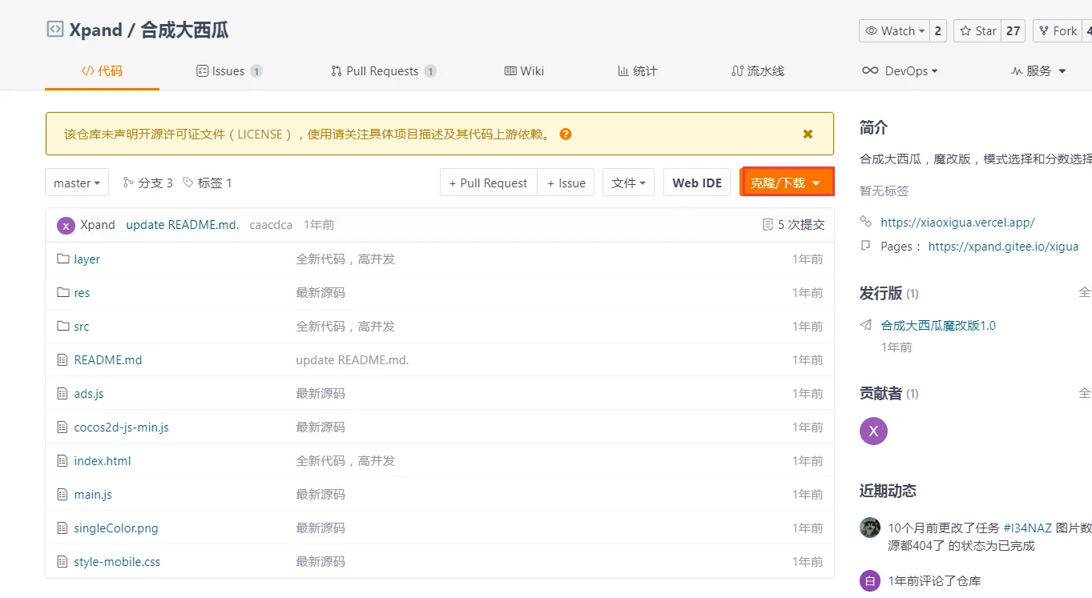Click the 合成大西瓜 repository name in title
The height and width of the screenshot is (598, 1092).
(184, 30)
